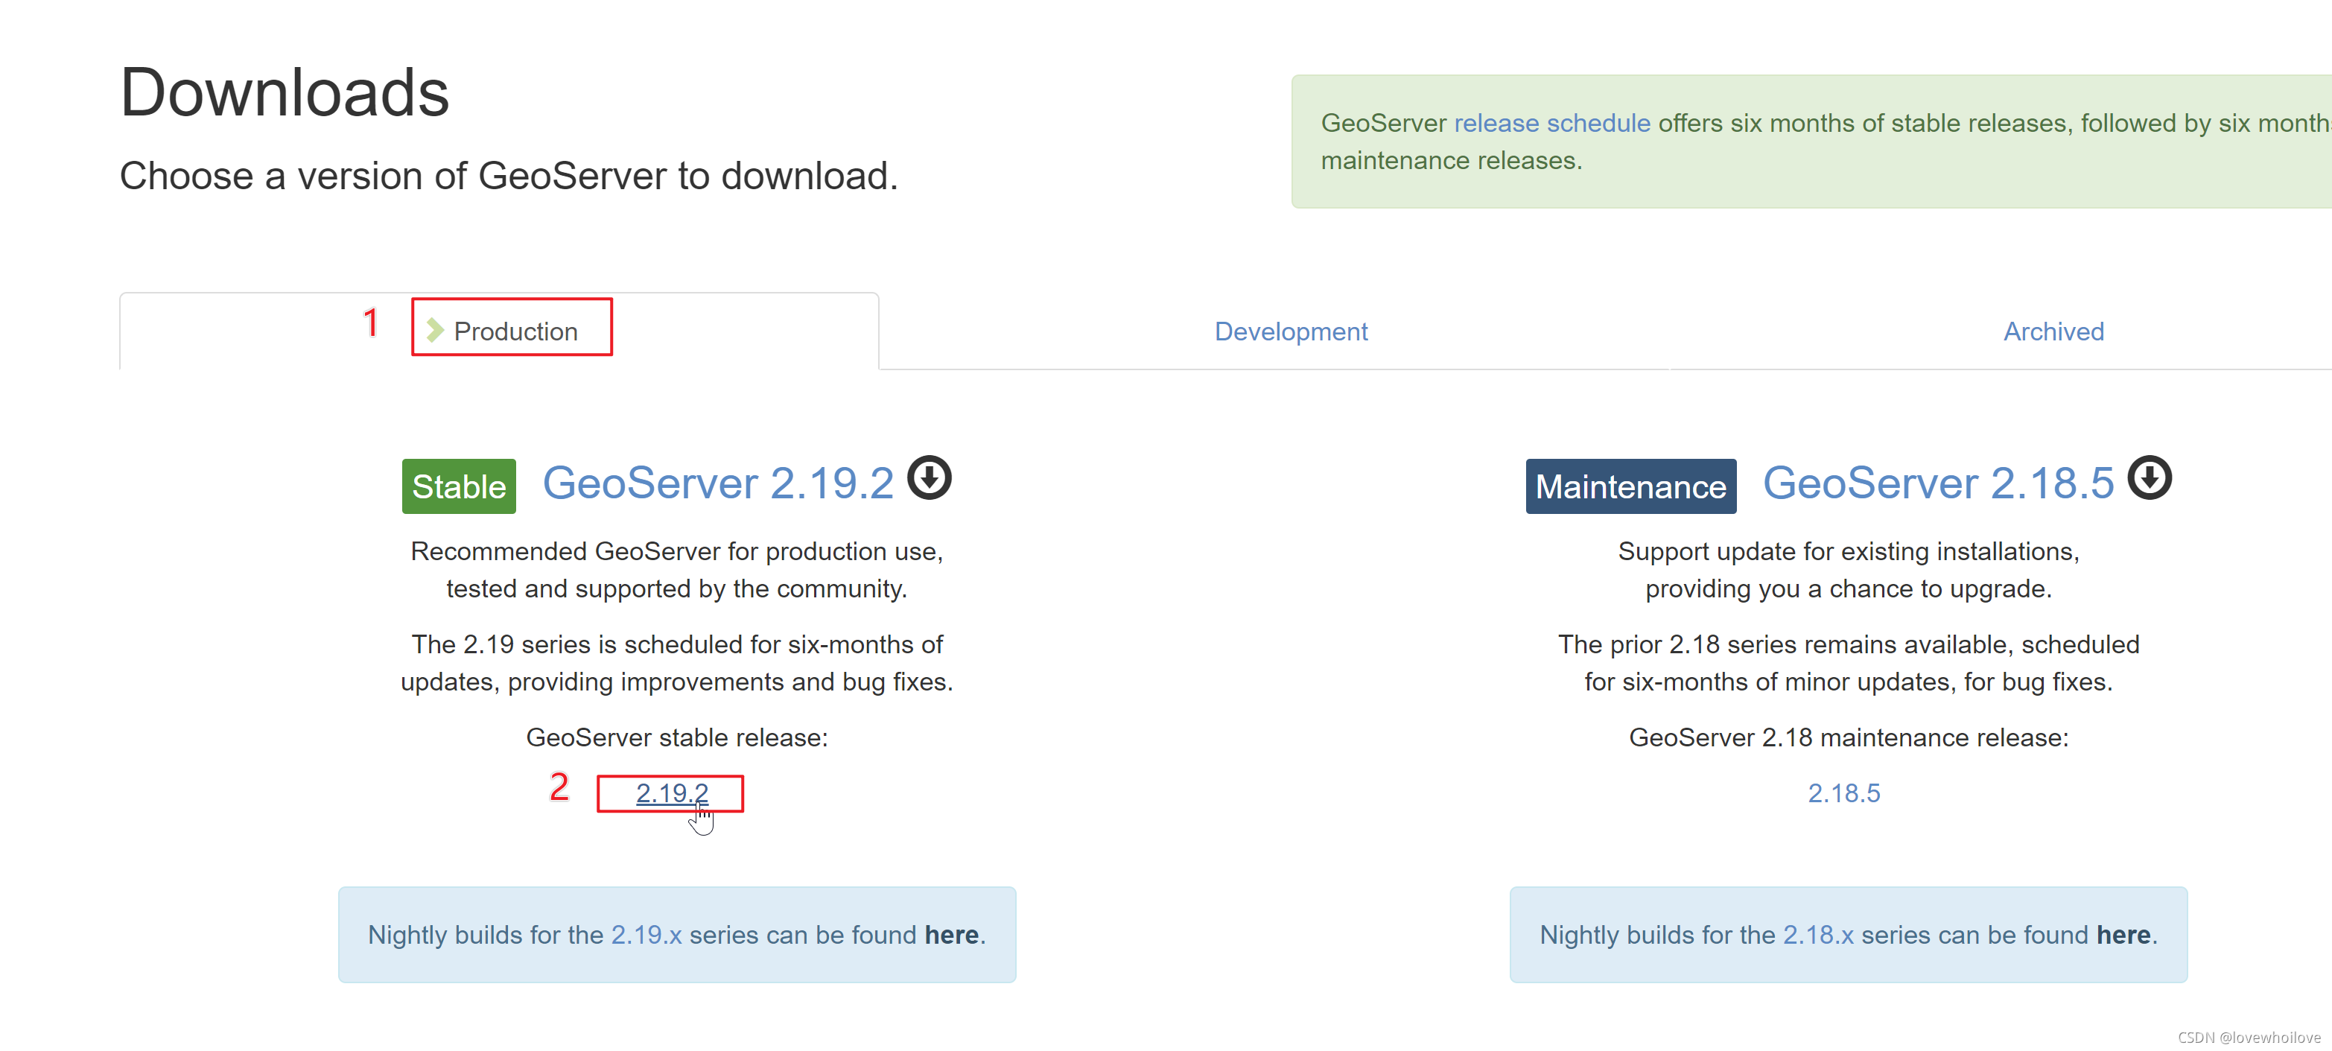Follow the 2.18.x series link
The image size is (2332, 1051).
point(1818,934)
